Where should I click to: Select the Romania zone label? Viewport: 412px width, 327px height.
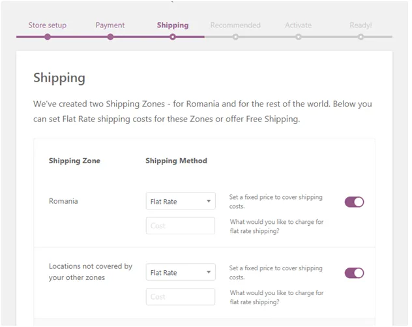pos(63,201)
